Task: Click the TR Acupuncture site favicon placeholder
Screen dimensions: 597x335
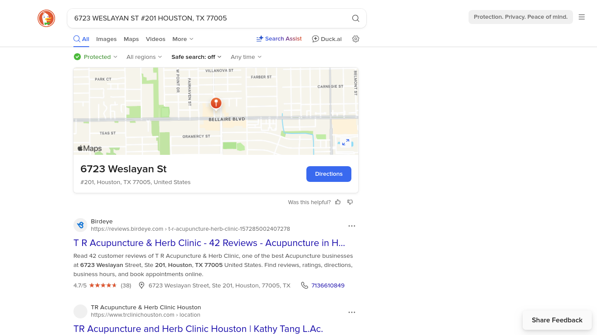Action: [x=80, y=311]
